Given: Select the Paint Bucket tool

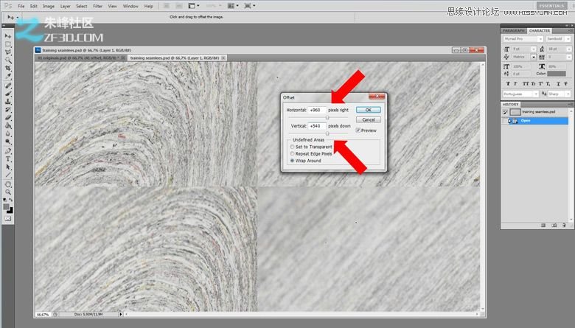Looking at the screenshot, I should click(7, 126).
